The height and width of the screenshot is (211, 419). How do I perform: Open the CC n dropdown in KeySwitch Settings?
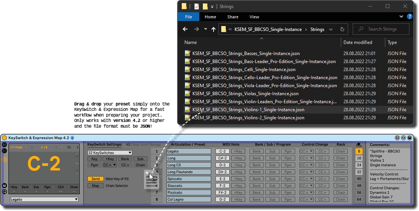[110, 165]
